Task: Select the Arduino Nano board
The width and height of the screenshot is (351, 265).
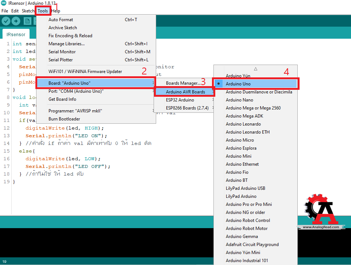Action: [256, 100]
